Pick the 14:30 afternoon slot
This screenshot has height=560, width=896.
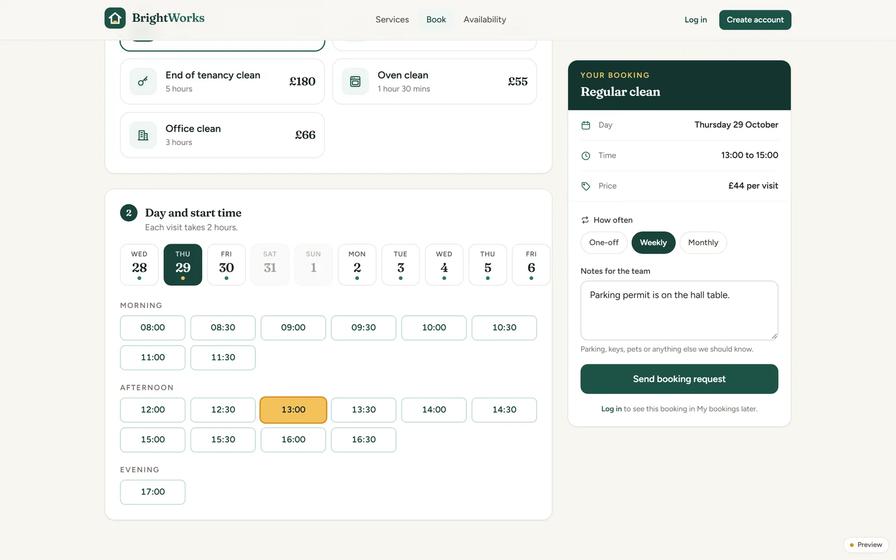[x=504, y=410]
